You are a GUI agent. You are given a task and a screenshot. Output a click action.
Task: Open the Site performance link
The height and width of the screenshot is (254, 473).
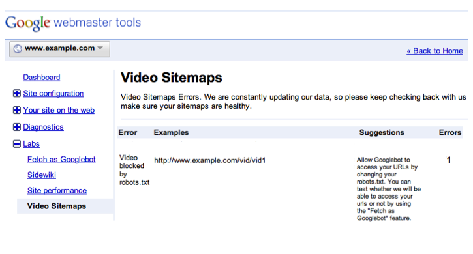point(57,191)
